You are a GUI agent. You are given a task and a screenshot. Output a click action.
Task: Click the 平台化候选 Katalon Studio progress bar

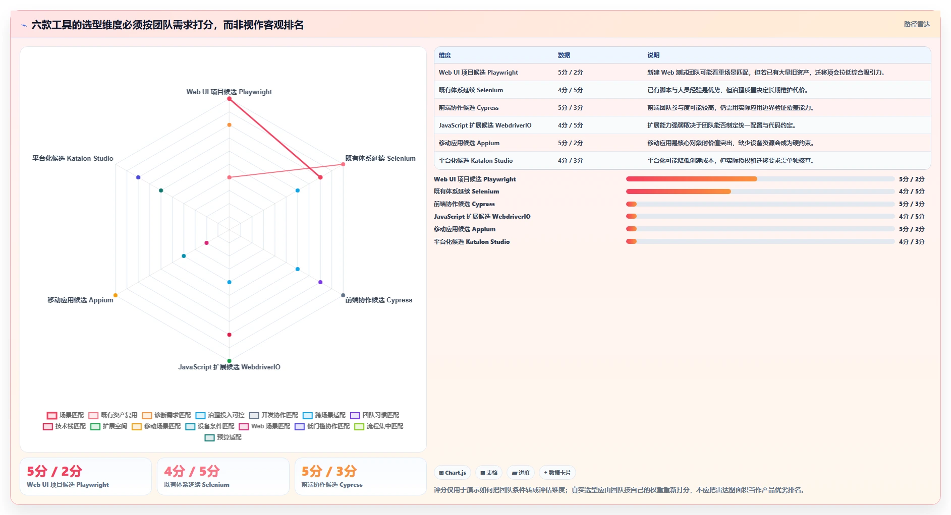tap(760, 241)
